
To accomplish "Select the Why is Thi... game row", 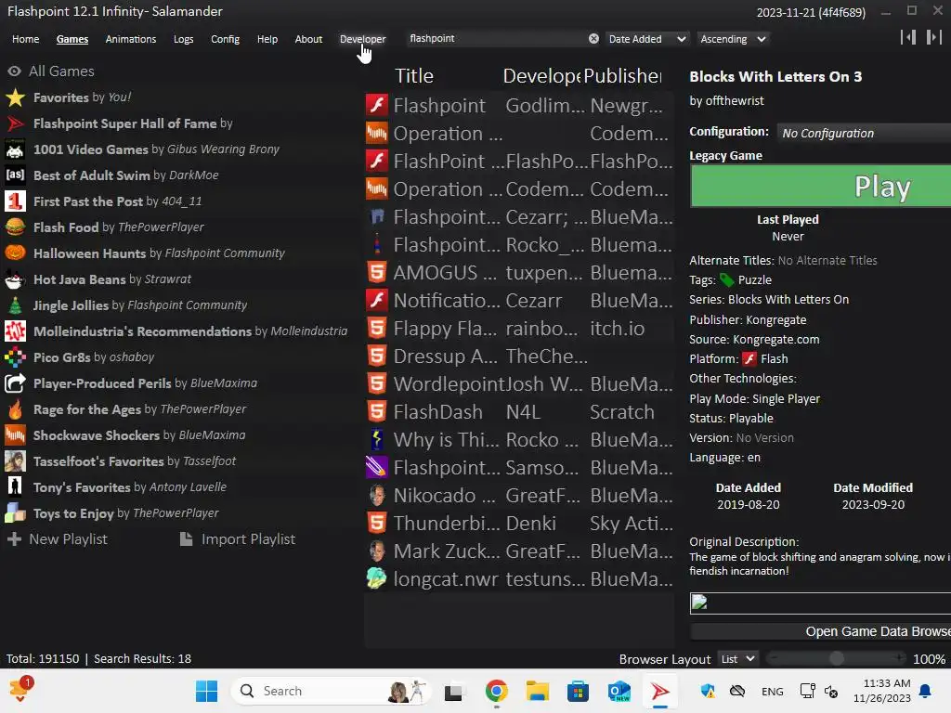I will (520, 439).
